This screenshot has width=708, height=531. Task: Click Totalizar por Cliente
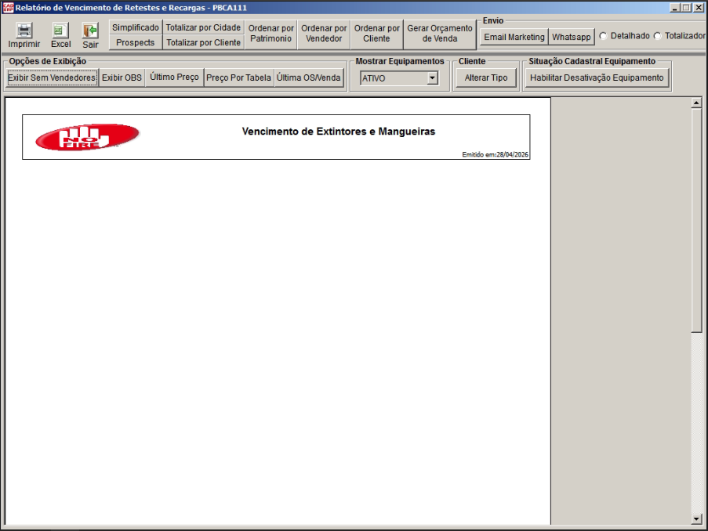point(203,42)
